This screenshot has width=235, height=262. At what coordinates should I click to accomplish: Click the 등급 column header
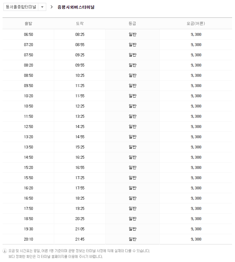(x=132, y=24)
